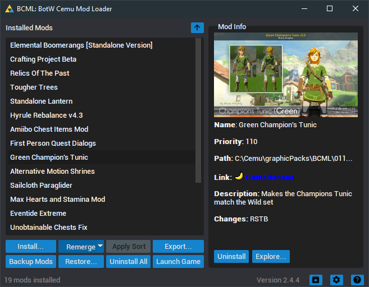Select Sailcloth Paraglider mod
The image size is (369, 287).
(102, 186)
